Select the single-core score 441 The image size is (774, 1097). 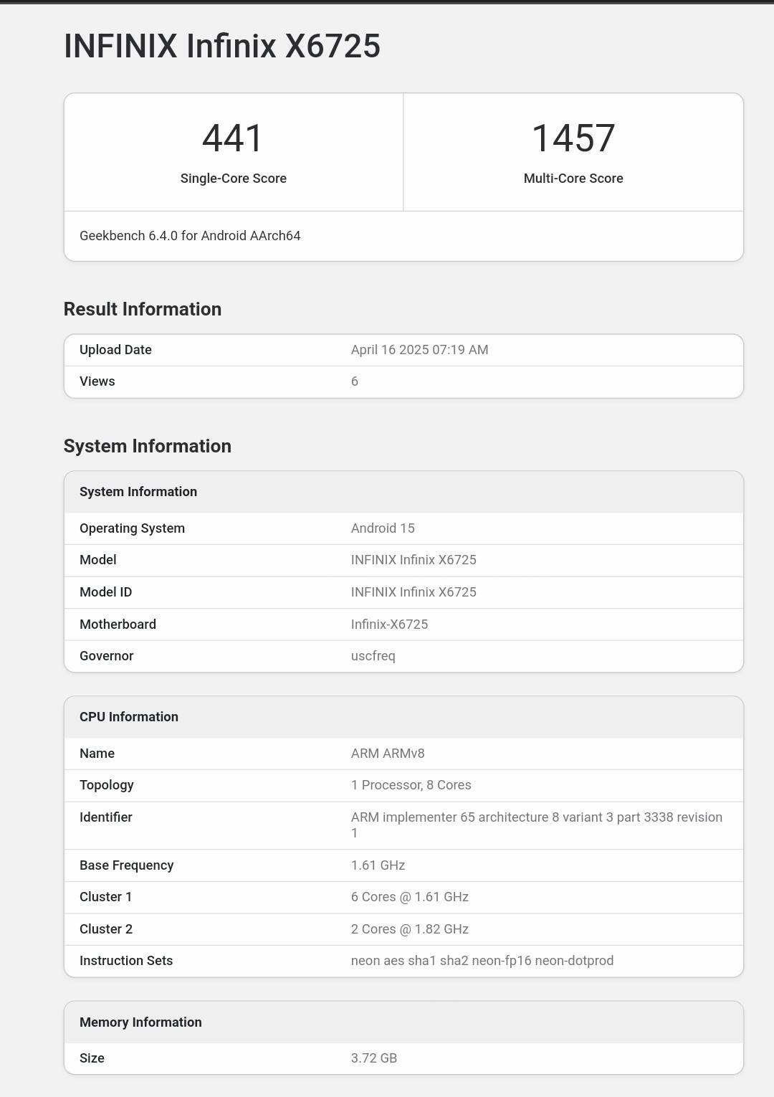pyautogui.click(x=233, y=138)
